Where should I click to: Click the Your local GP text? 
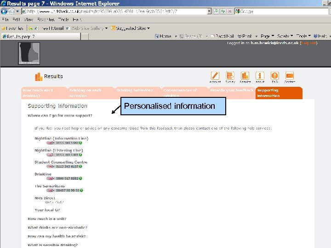point(47,210)
